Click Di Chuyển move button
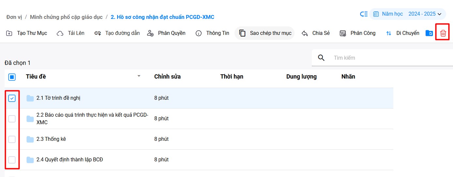453x177 pixels. coord(402,33)
